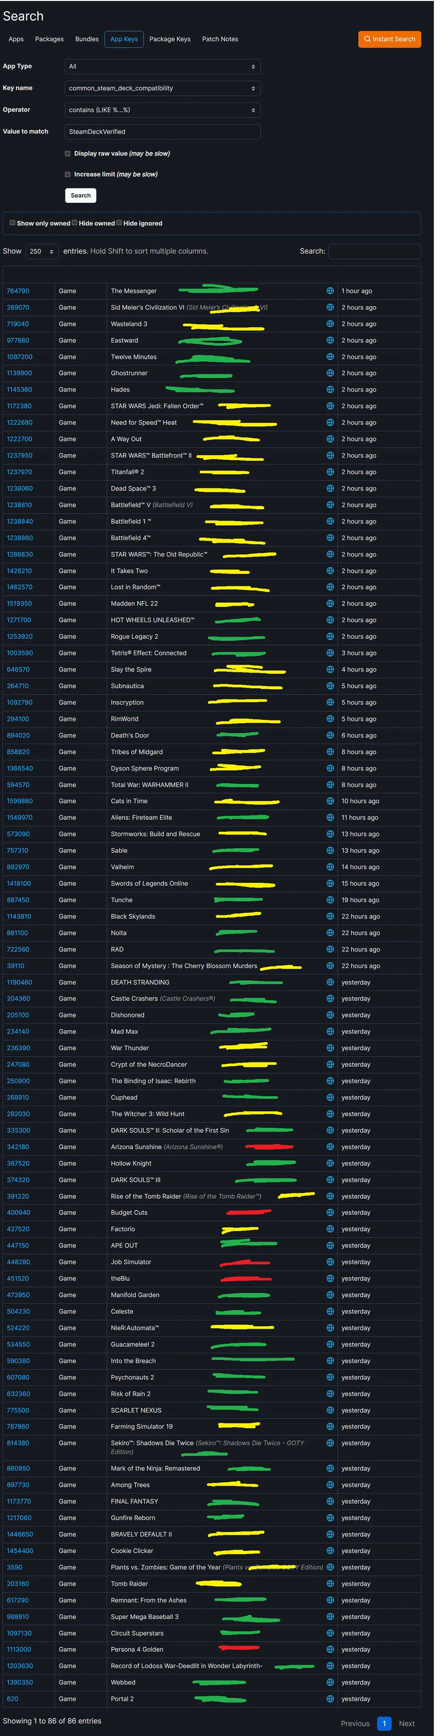Open app ID 289070 link

click(18, 307)
